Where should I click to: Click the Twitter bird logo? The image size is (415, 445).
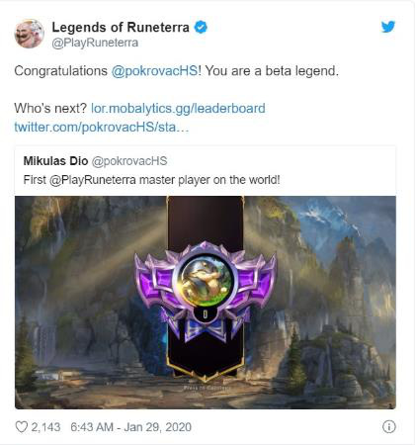[388, 27]
